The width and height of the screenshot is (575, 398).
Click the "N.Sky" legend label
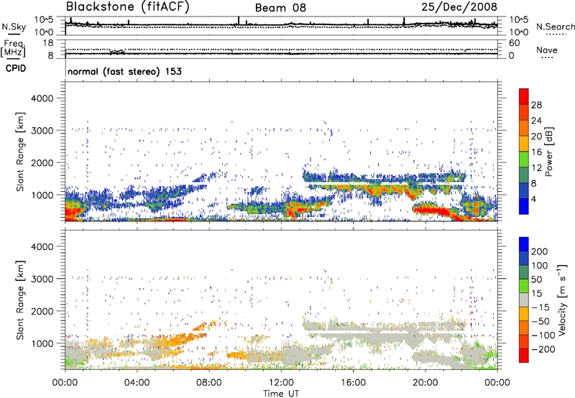click(14, 27)
